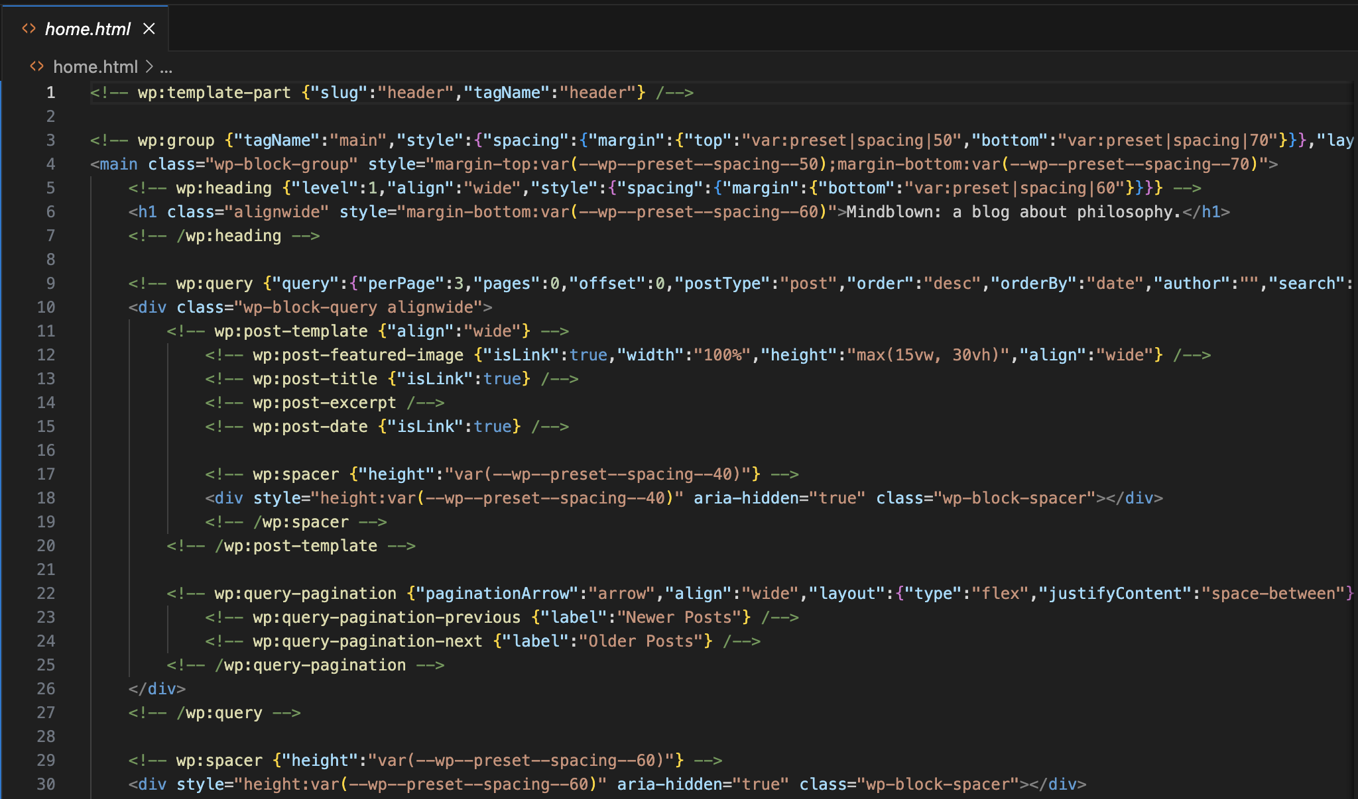Place cursor in 'Mindblown: a blog about philosophy.' text

point(1013,212)
